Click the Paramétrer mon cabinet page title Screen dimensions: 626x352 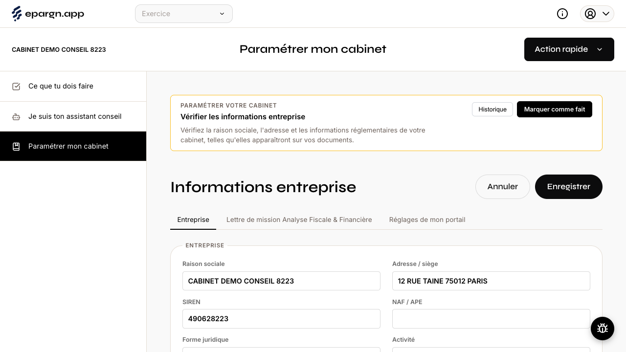tap(313, 49)
